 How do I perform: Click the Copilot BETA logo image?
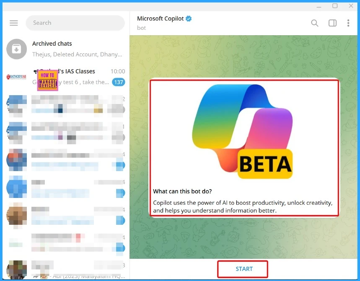point(243,131)
